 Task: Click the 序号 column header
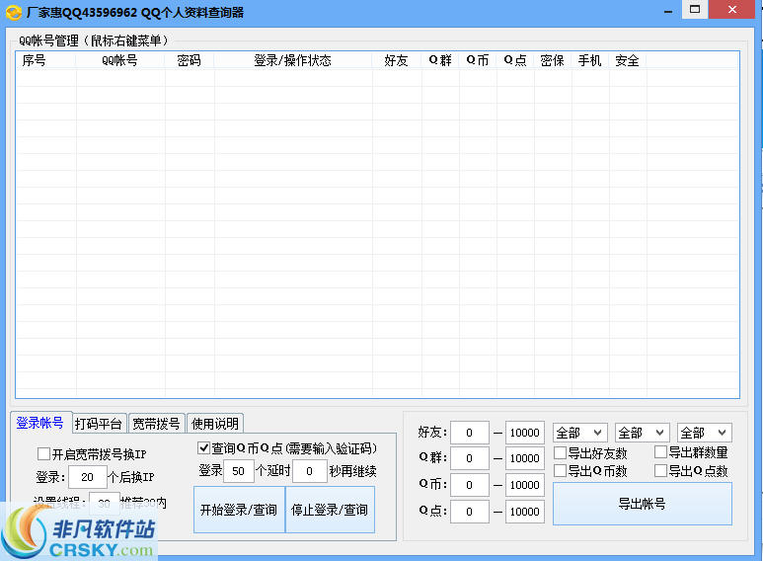[x=45, y=60]
